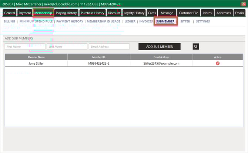The height and width of the screenshot is (153, 248).
Task: Delete sub member Jone Stiller
Action: tap(218, 63)
